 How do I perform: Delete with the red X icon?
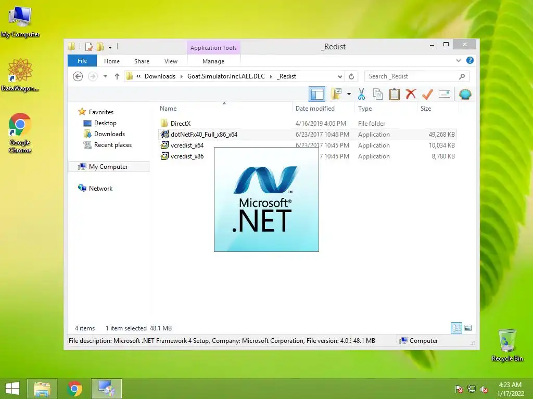411,94
